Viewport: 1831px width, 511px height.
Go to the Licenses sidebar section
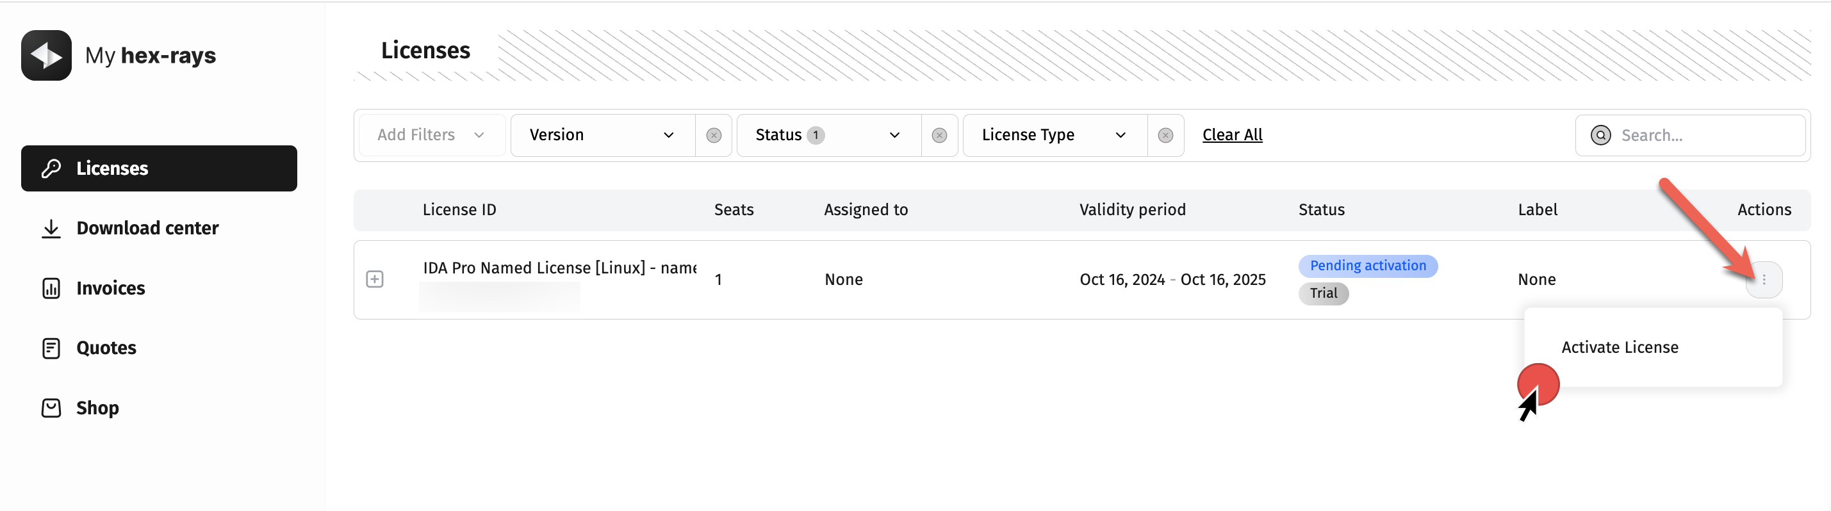158,168
